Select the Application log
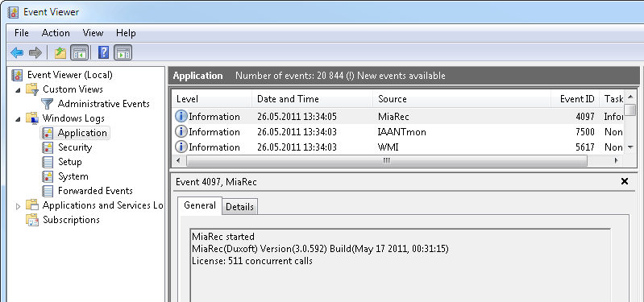644x302 pixels. (82, 133)
